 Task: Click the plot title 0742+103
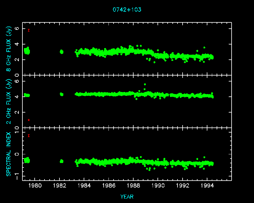click(127, 10)
